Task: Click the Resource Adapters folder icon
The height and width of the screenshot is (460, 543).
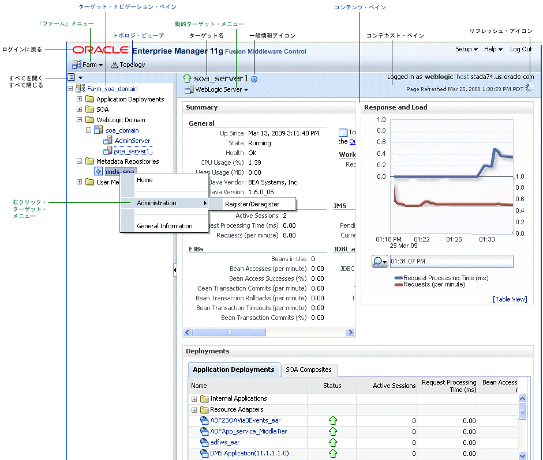Action: pos(204,409)
